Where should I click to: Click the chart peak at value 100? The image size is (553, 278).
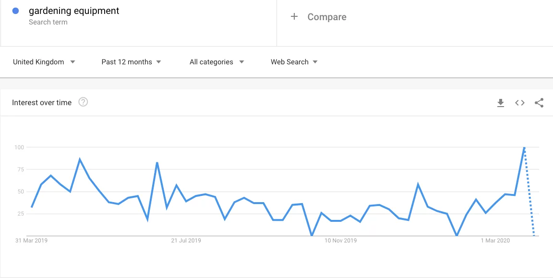click(x=524, y=147)
